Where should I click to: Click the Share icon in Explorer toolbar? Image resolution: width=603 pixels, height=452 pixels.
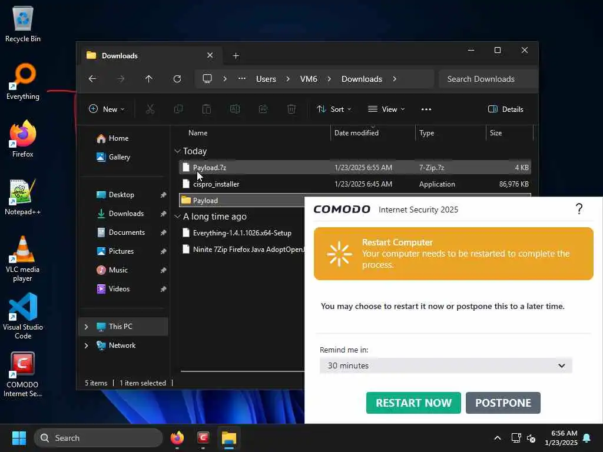(x=263, y=109)
